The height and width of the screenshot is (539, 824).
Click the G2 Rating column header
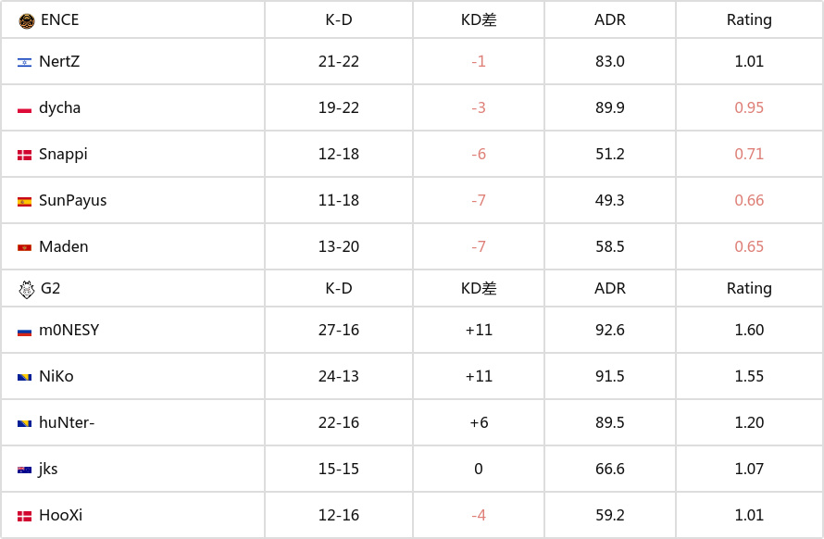pos(749,288)
